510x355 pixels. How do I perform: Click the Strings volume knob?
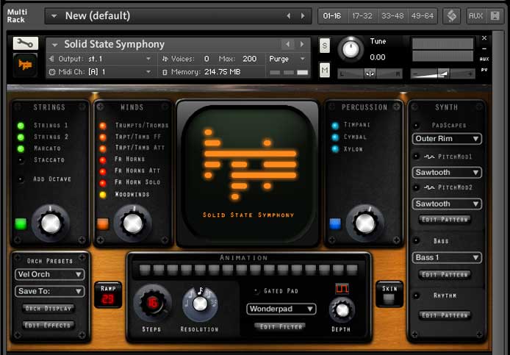pos(51,223)
